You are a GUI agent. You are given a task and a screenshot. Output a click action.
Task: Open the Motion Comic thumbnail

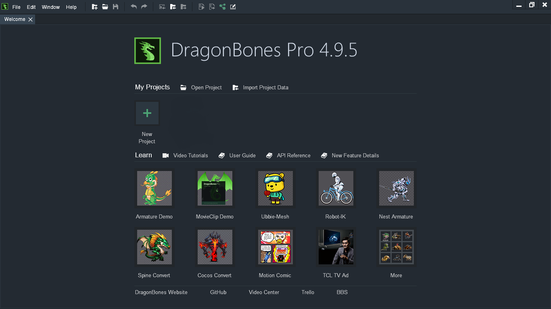(x=275, y=247)
